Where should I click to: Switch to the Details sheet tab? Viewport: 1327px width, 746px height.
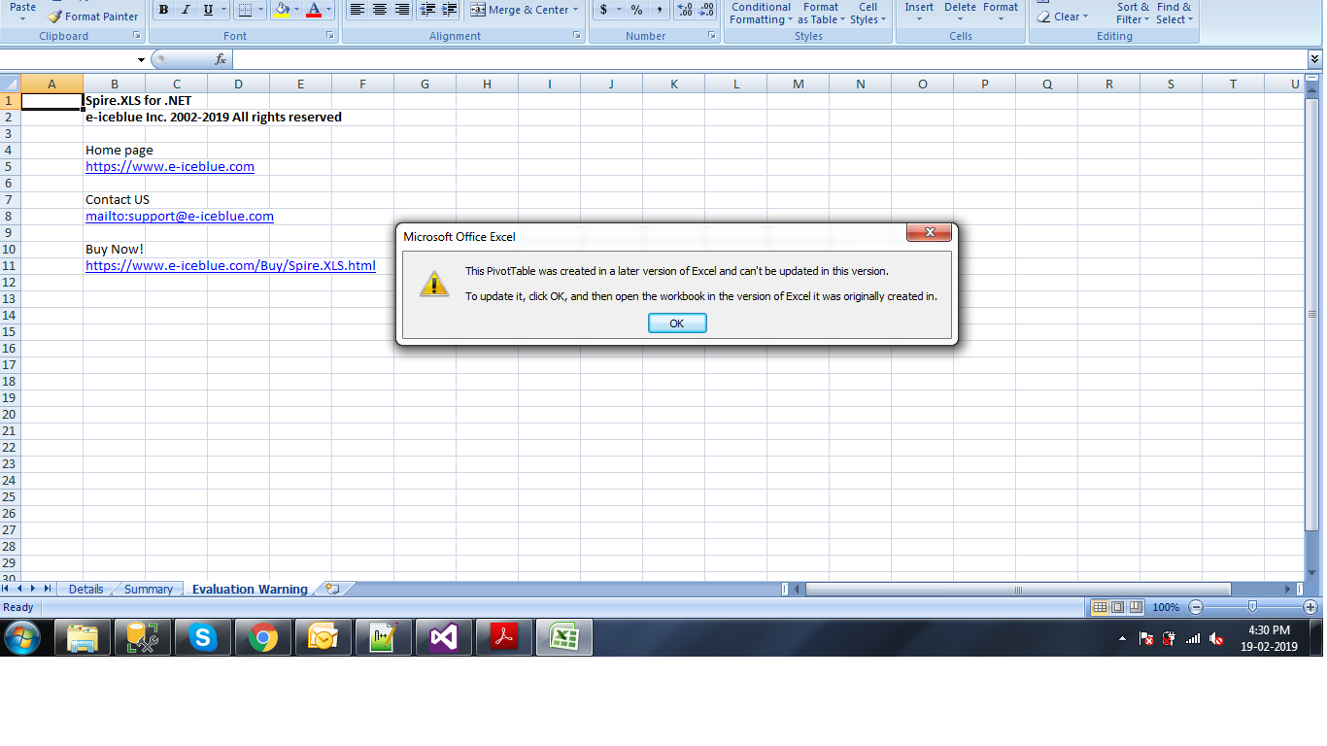tap(85, 589)
